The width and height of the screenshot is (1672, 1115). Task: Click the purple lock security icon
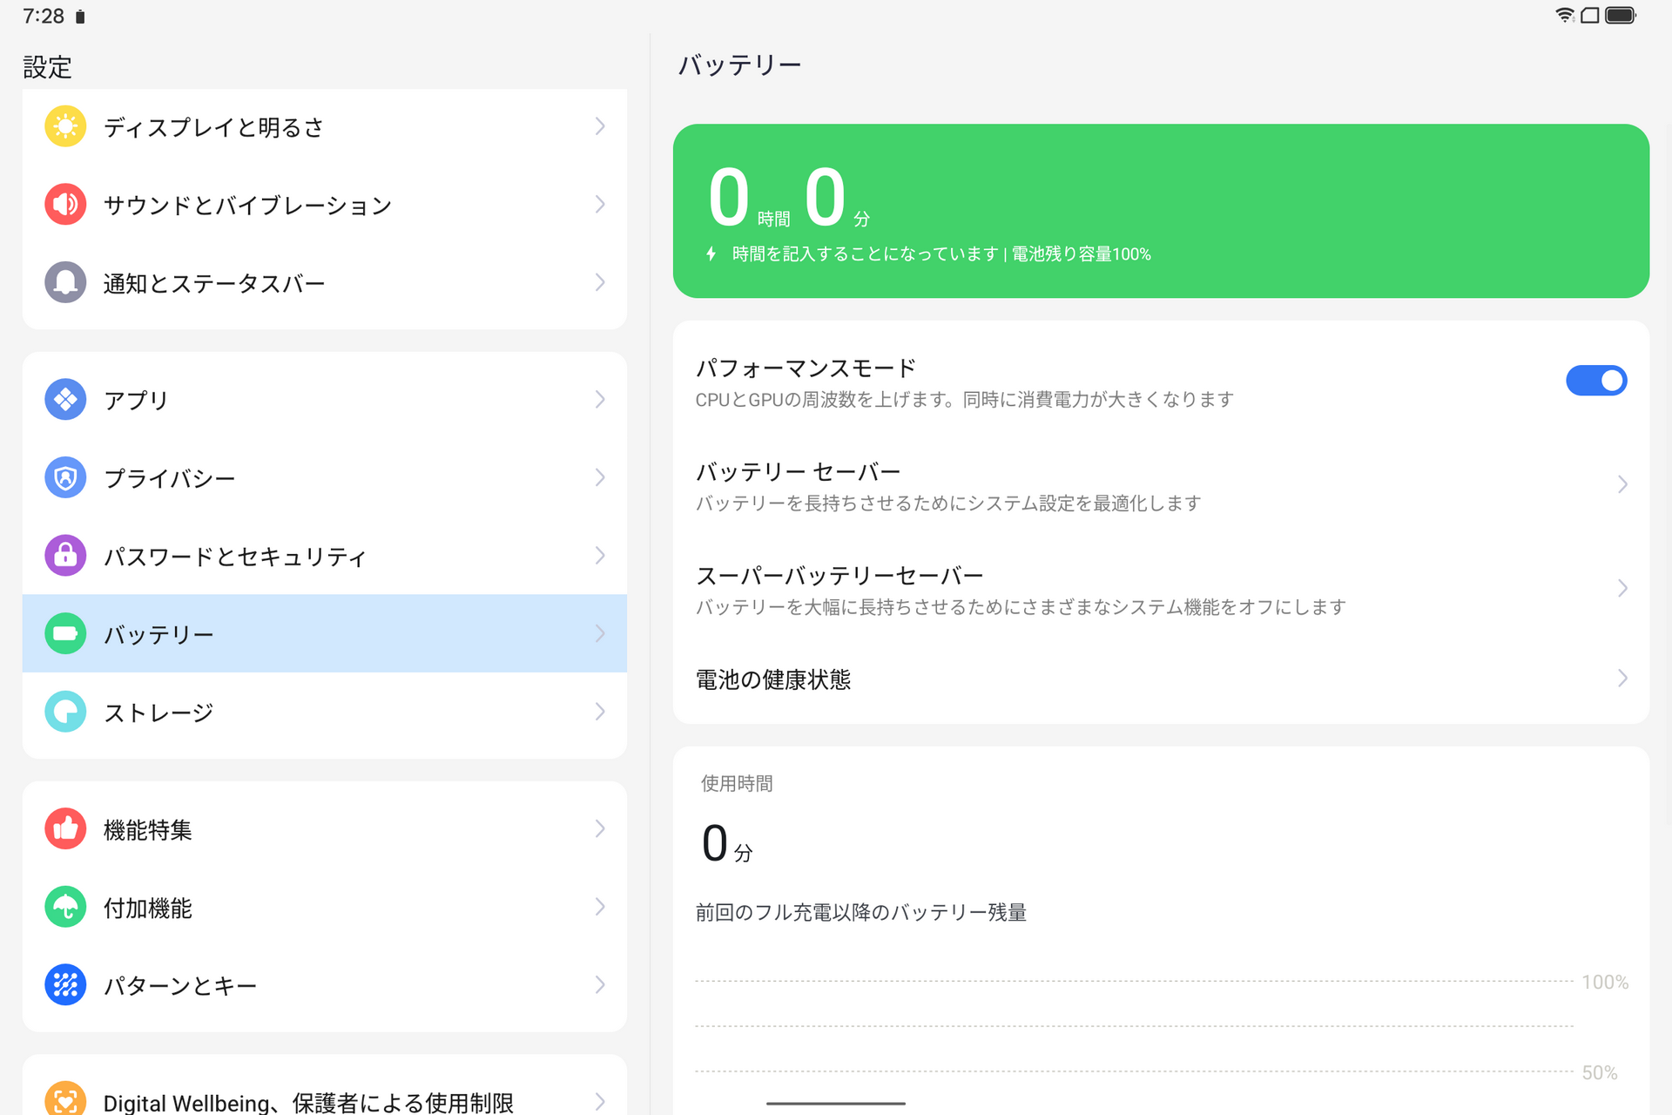point(65,555)
